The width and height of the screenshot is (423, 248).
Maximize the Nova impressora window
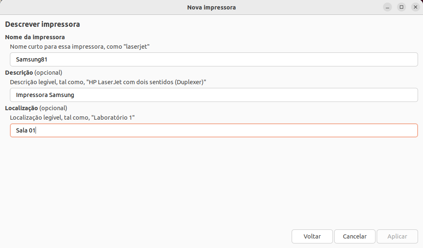click(401, 7)
